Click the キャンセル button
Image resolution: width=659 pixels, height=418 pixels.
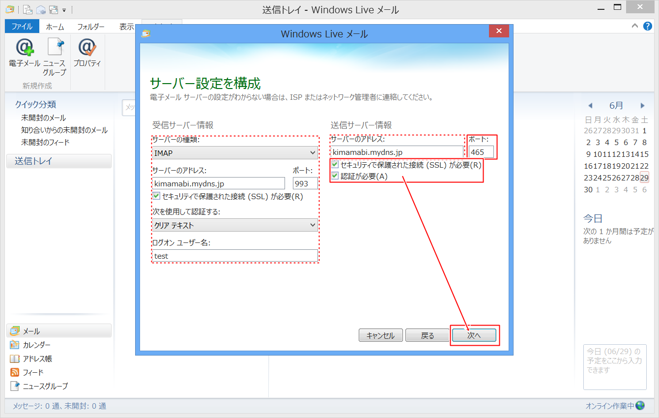380,335
